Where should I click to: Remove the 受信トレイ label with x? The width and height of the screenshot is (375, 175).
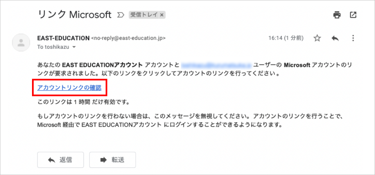click(x=161, y=15)
